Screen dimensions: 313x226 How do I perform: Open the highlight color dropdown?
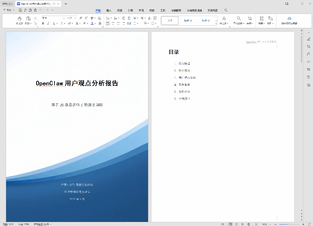[x=88, y=24]
